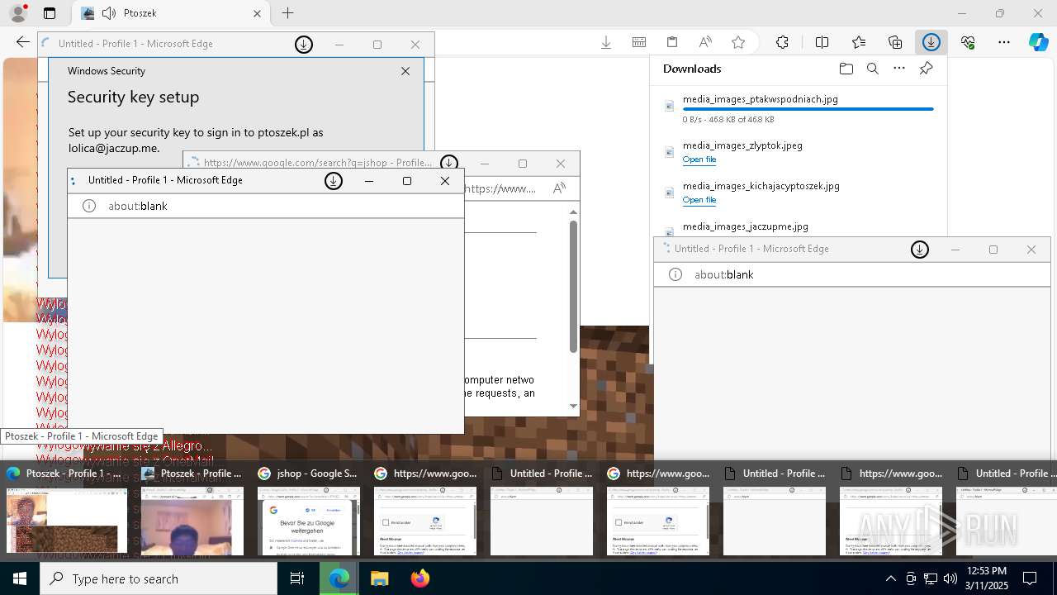Click Read aloud icon in Google popup window

[x=559, y=188]
